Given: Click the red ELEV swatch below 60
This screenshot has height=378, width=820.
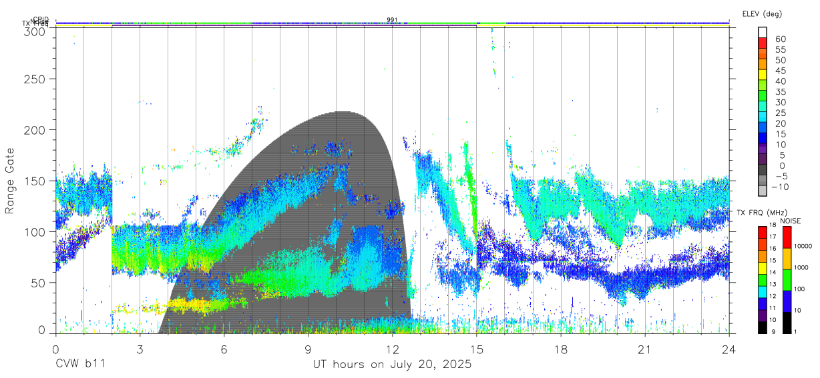Looking at the screenshot, I should pyautogui.click(x=762, y=43).
